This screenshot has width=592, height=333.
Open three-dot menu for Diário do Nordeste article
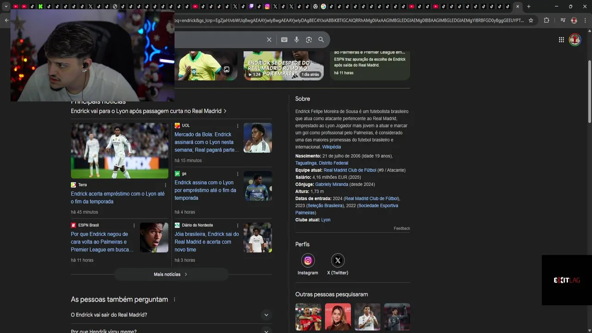[238, 226]
